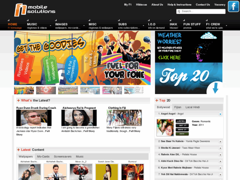The height and width of the screenshot is (180, 240).
Task: Click the Search text field
Action: (x=201, y=11)
